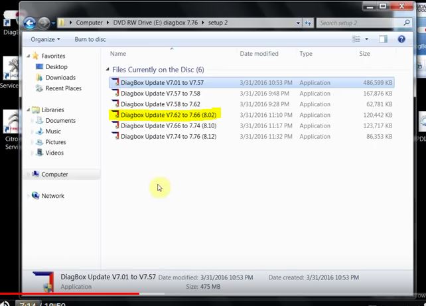Open Desktop in the navigation pane

56,67
